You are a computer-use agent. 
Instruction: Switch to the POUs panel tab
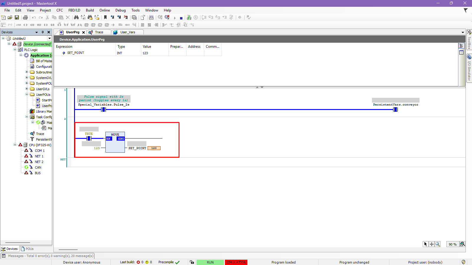pos(27,249)
